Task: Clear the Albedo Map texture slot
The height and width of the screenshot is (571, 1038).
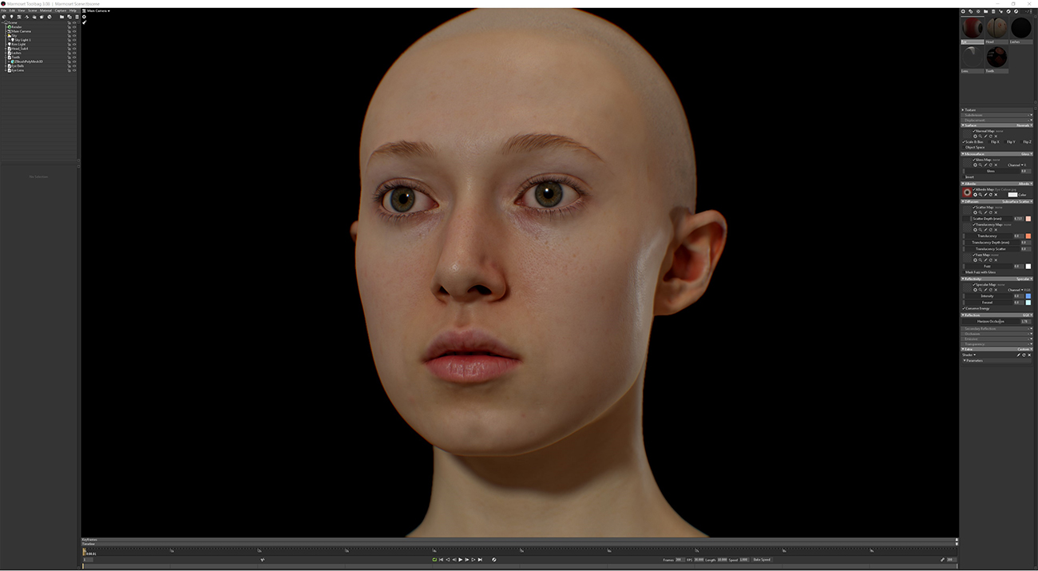Action: (994, 195)
